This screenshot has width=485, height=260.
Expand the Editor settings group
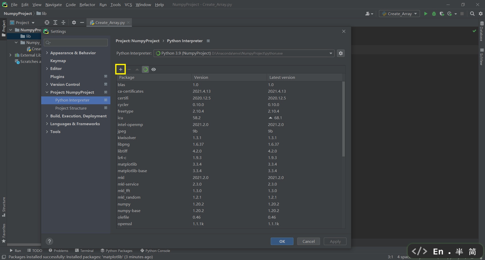tap(47, 69)
